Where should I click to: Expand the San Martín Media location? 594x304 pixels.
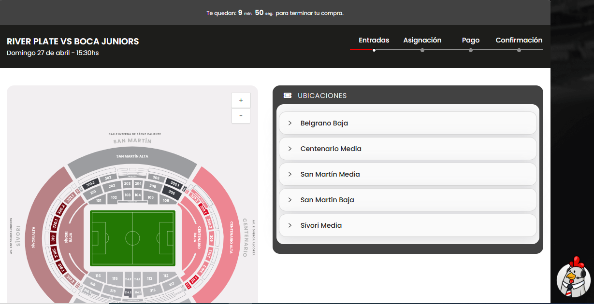[x=408, y=174]
